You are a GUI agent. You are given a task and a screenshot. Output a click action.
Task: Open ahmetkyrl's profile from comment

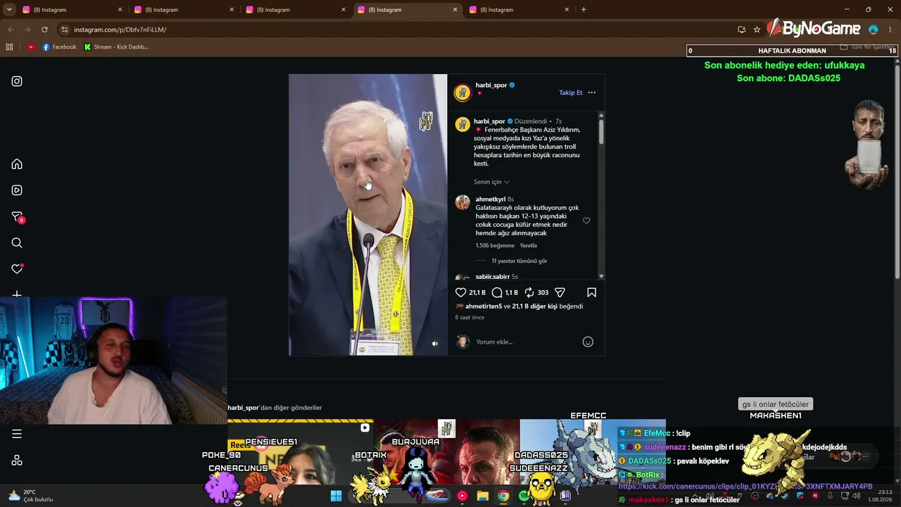point(491,199)
